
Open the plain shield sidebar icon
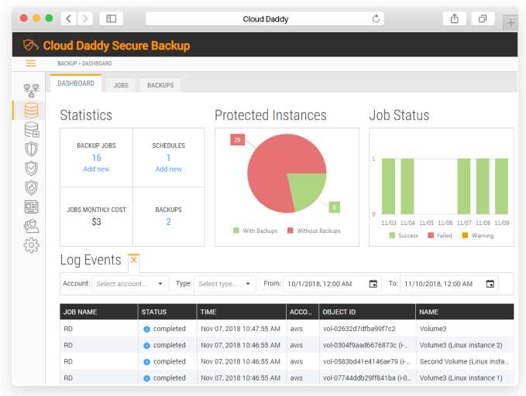click(x=31, y=149)
